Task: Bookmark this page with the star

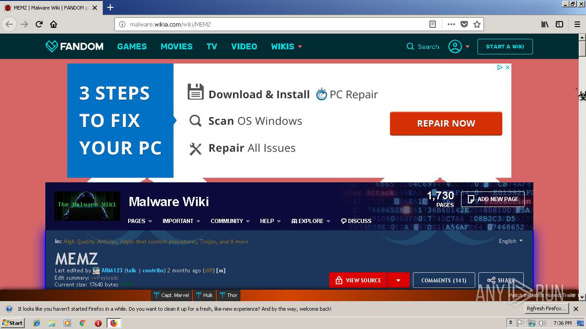Action: [x=477, y=24]
